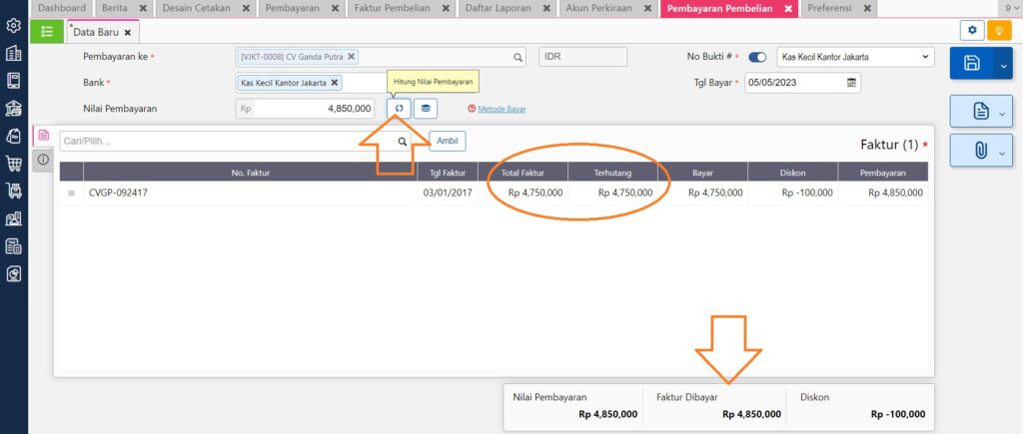
Task: Click the green list view icon
Action: tap(47, 31)
